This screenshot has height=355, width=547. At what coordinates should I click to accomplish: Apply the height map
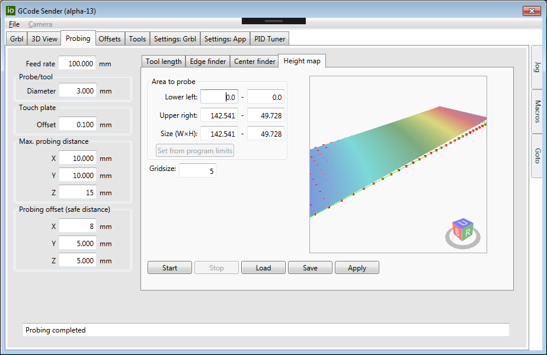click(357, 268)
